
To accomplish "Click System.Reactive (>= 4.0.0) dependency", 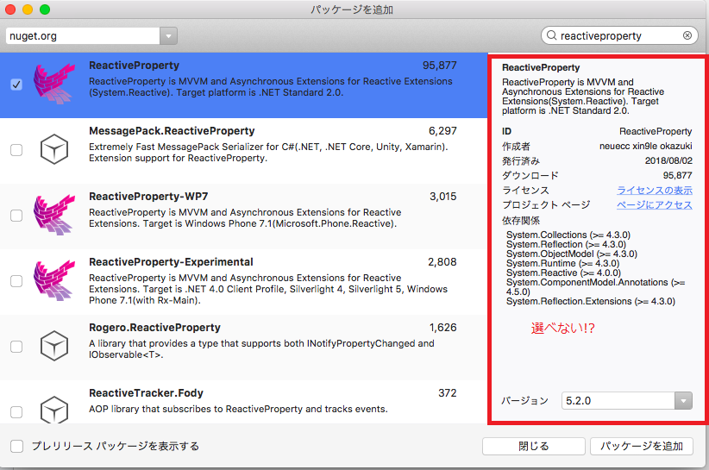I will click(x=563, y=273).
